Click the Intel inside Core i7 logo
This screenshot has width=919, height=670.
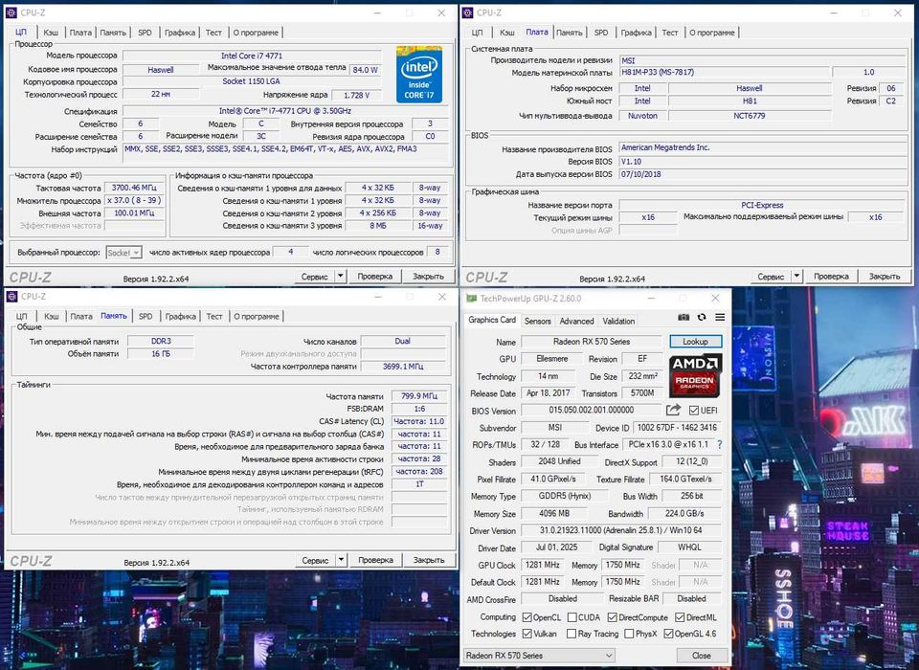419,74
